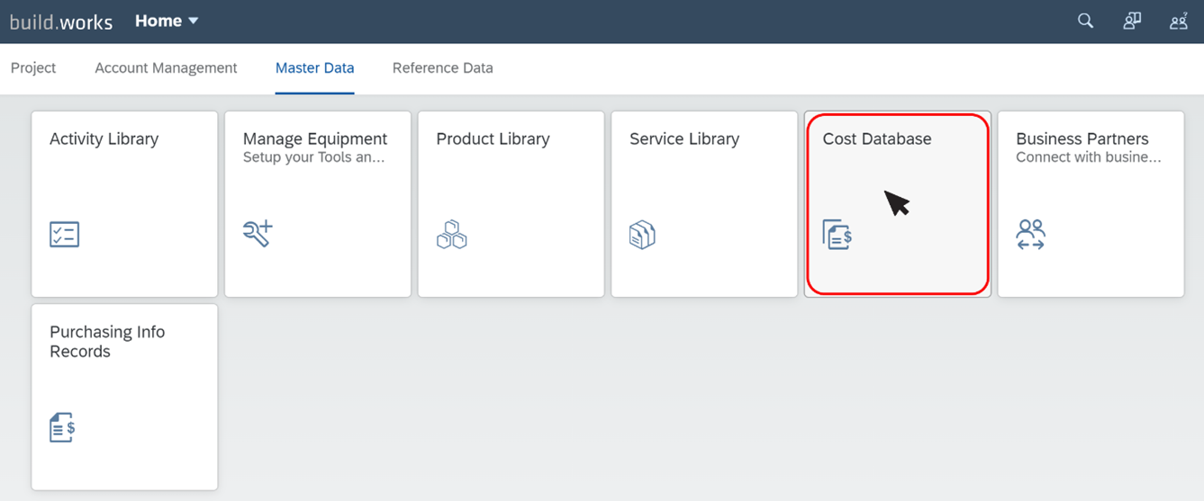The image size is (1204, 501).
Task: Select the Master Data tab
Action: coord(314,68)
